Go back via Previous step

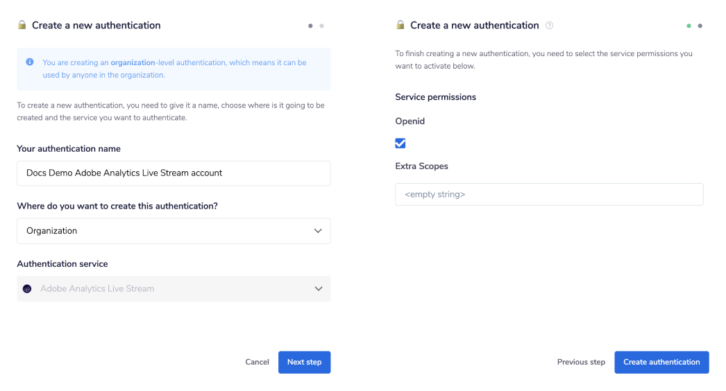pyautogui.click(x=581, y=362)
